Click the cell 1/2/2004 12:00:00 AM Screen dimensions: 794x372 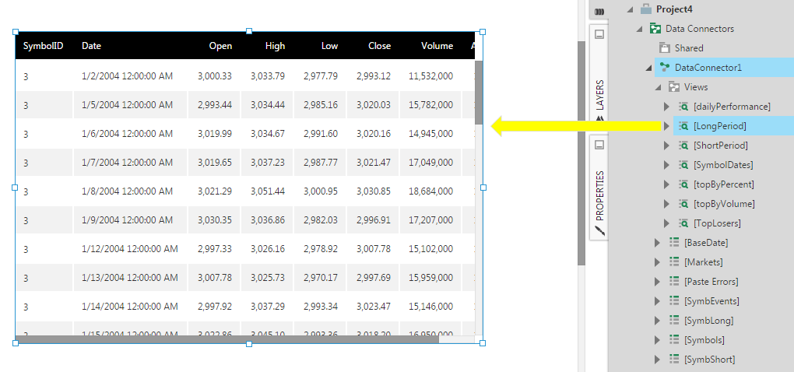(127, 76)
